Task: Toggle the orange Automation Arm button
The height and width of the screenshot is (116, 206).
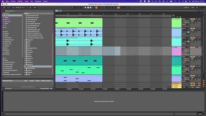Action: coord(96,8)
